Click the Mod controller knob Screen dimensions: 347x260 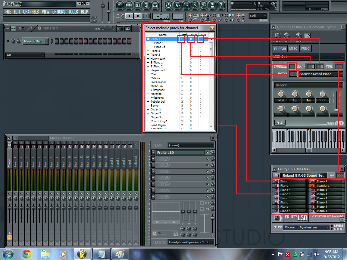[x=281, y=94]
